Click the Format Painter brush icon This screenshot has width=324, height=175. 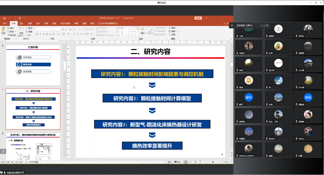tap(8, 35)
